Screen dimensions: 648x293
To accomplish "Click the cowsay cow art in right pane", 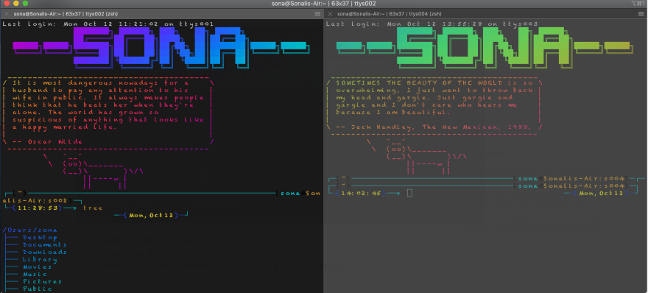I will click(418, 157).
